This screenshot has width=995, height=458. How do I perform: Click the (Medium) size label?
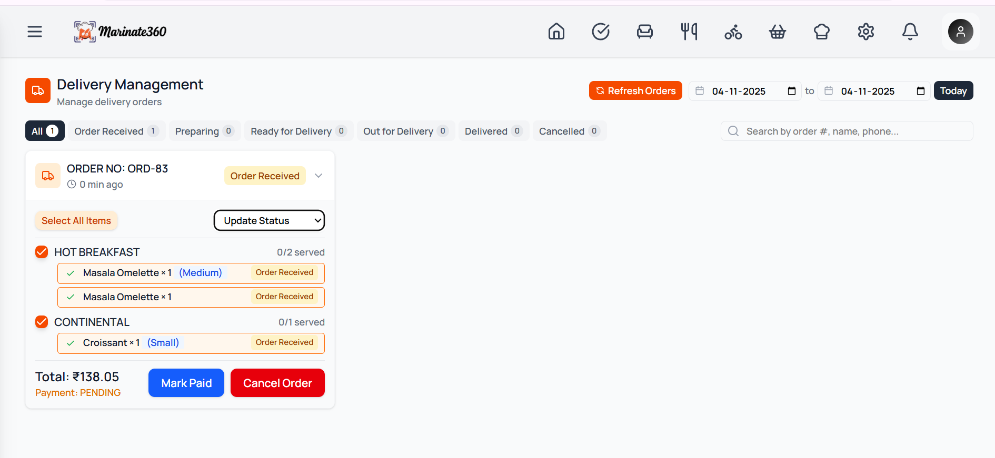point(201,273)
